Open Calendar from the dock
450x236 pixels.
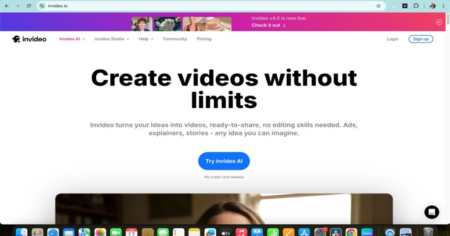tap(131, 232)
